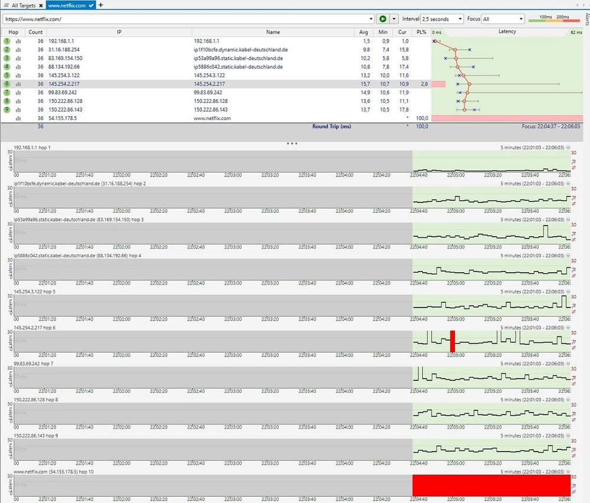Toggle graph icon for hop 3 row
The width and height of the screenshot is (590, 503).
click(18, 58)
